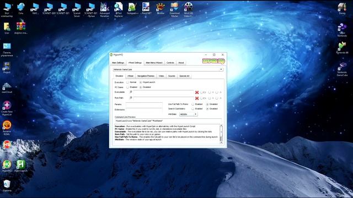Open the Dandy desktop shortcut
The image size is (353, 198).
(x=342, y=8)
